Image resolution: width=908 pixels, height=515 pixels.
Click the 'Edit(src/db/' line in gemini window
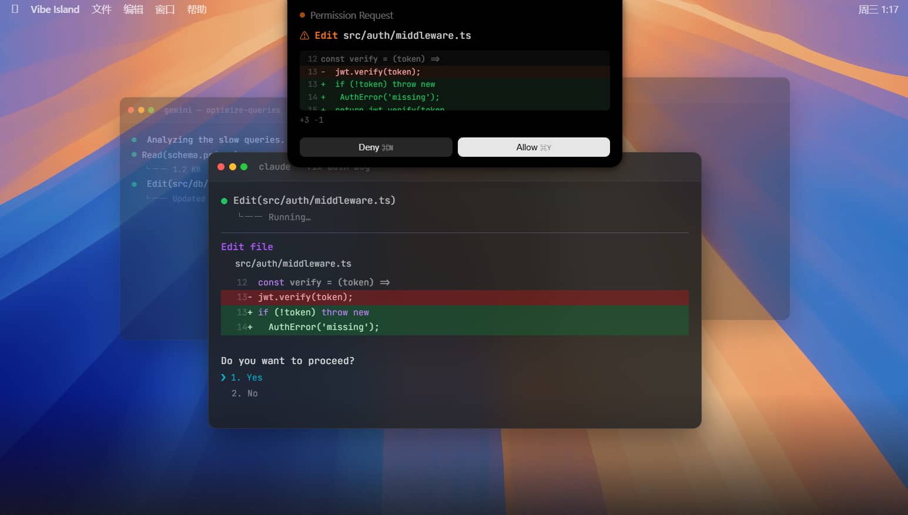point(177,184)
